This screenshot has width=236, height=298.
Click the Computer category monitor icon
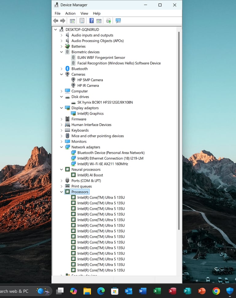point(67,91)
